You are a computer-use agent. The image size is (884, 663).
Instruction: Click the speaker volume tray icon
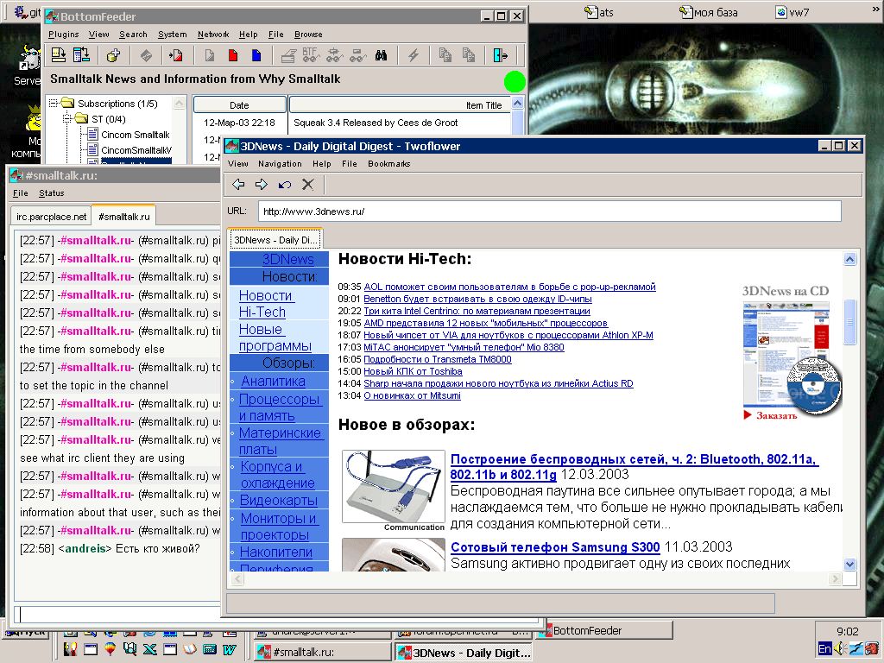pos(838,649)
